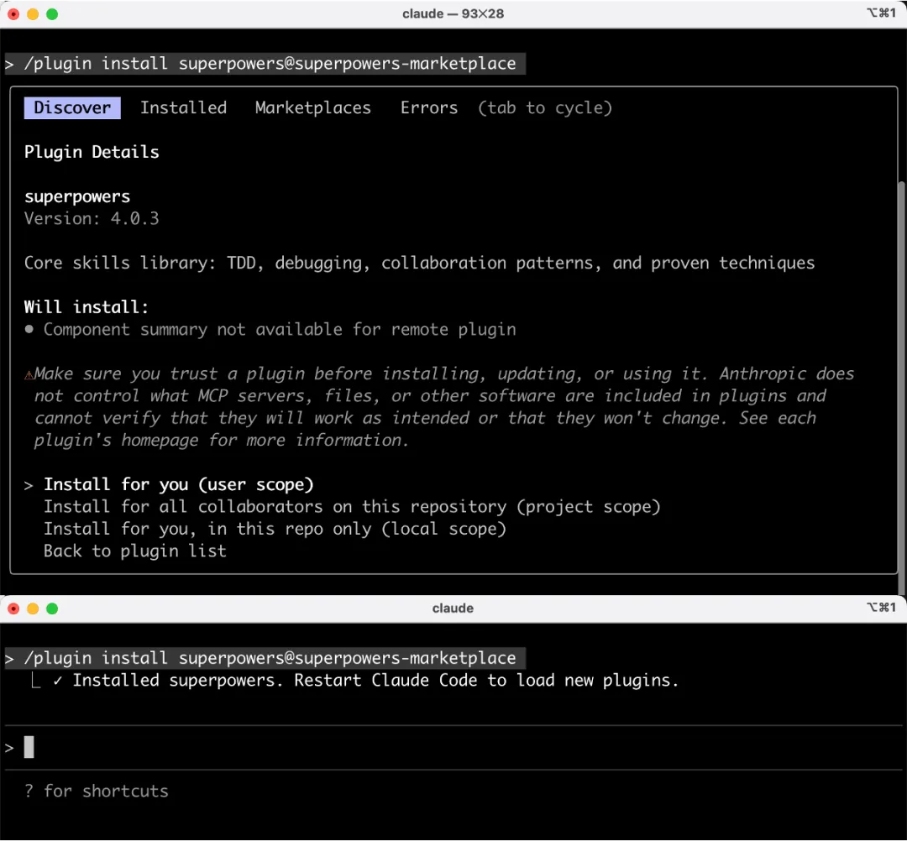
Task: Minimize the bottom claude terminal window
Action: [33, 609]
